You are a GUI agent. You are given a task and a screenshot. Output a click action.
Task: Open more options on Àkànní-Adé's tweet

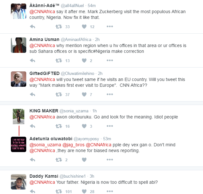pyautogui.click(x=110, y=27)
